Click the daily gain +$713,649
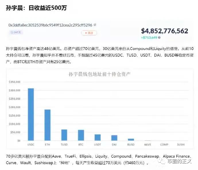Image resolution: width=198 pixels, height=170 pixels. [x=149, y=37]
